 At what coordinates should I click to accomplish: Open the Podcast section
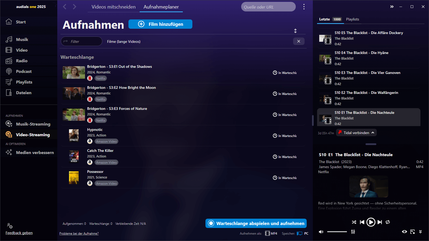[19, 71]
